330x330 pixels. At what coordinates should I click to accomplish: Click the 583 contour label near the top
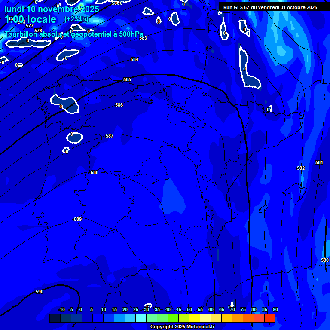(143, 38)
